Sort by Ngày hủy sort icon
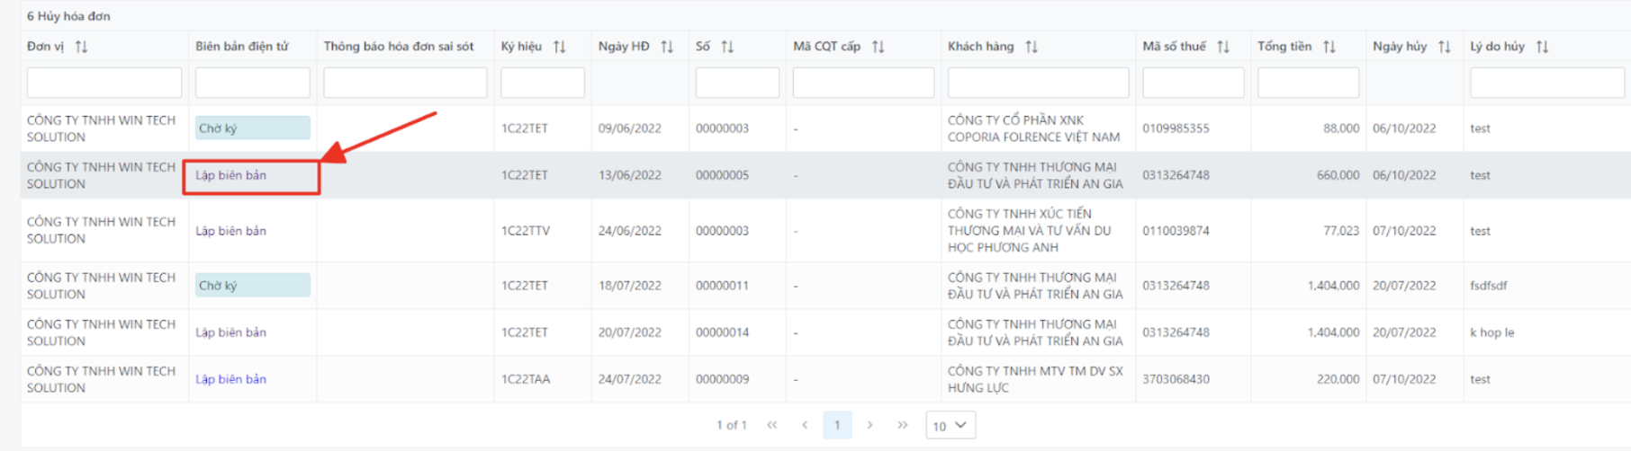This screenshot has height=451, width=1631. 1445,47
